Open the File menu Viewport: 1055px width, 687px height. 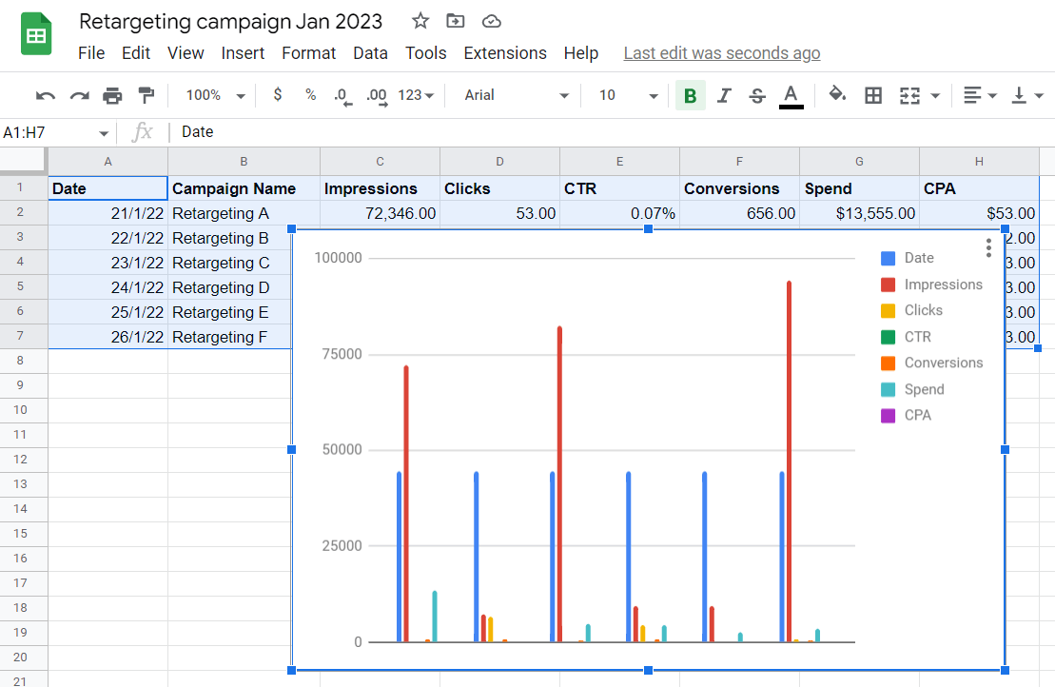coord(91,53)
